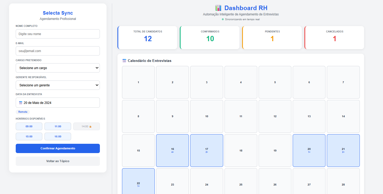Screen dimensions: 383x194
Task: Select day 13 in the calendar
Action: click(309, 116)
